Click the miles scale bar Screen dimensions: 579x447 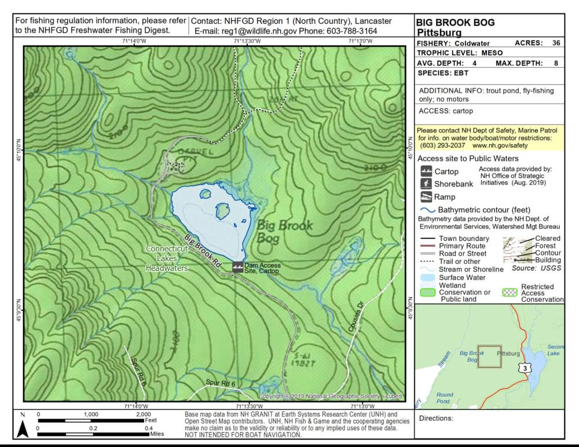[x=93, y=434]
